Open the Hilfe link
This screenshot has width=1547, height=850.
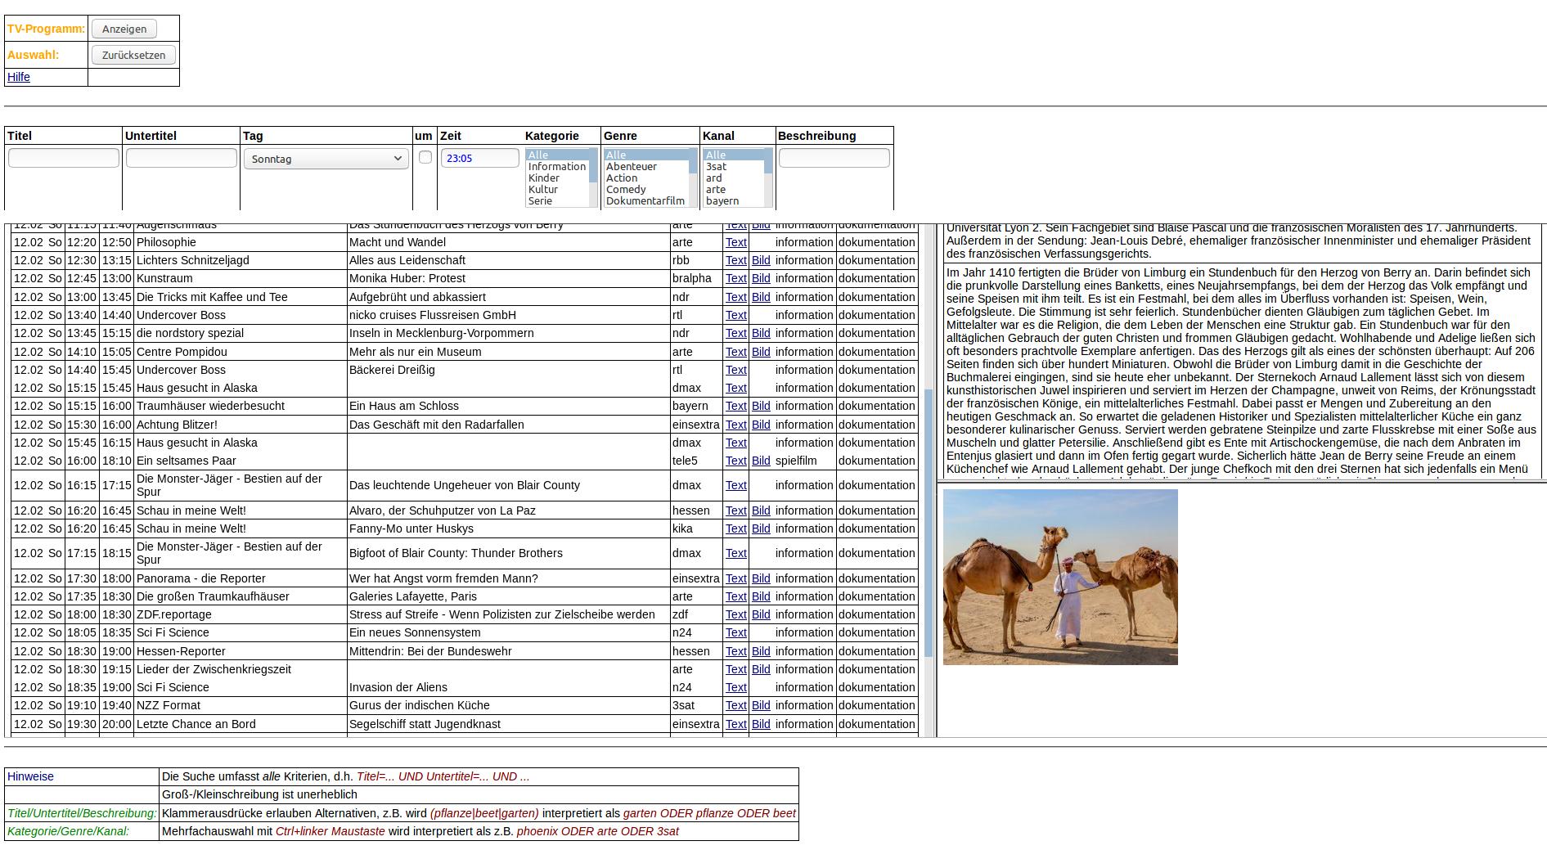pos(19,77)
